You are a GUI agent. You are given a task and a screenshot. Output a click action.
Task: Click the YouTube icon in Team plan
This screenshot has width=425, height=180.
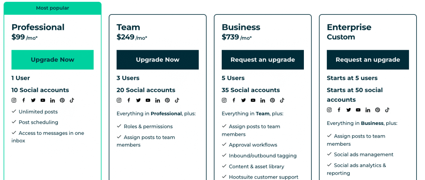148,100
